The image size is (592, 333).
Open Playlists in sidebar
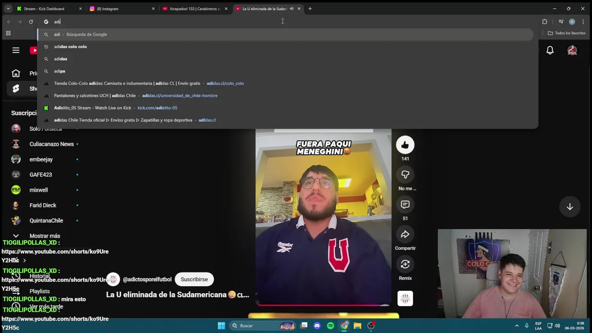click(39, 291)
